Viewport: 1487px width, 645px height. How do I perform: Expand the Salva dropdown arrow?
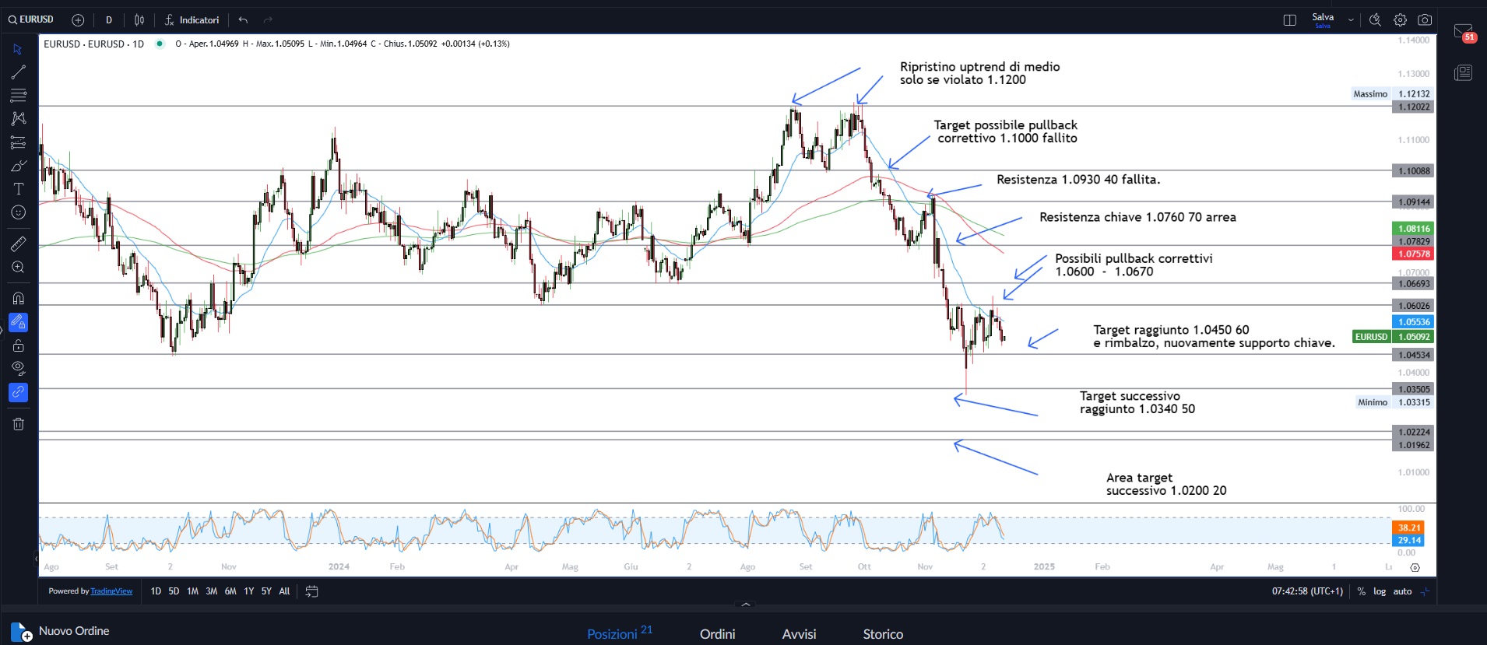[x=1351, y=20]
